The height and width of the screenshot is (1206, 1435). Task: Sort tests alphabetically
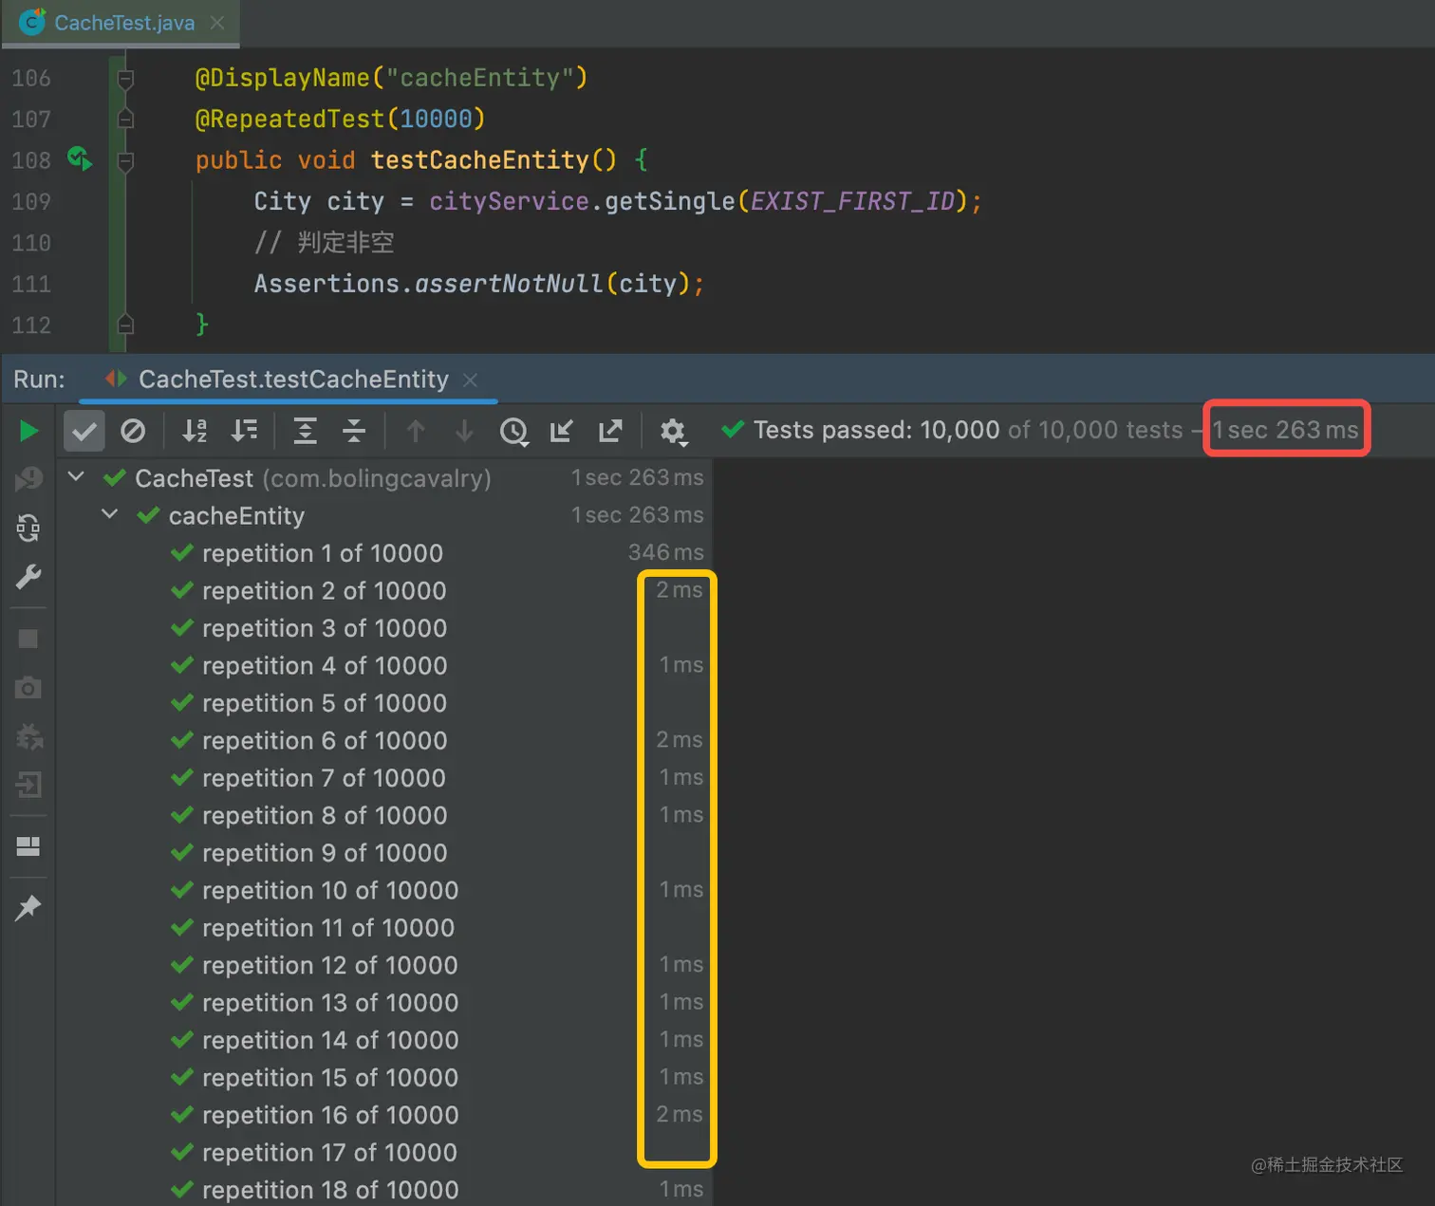click(195, 431)
